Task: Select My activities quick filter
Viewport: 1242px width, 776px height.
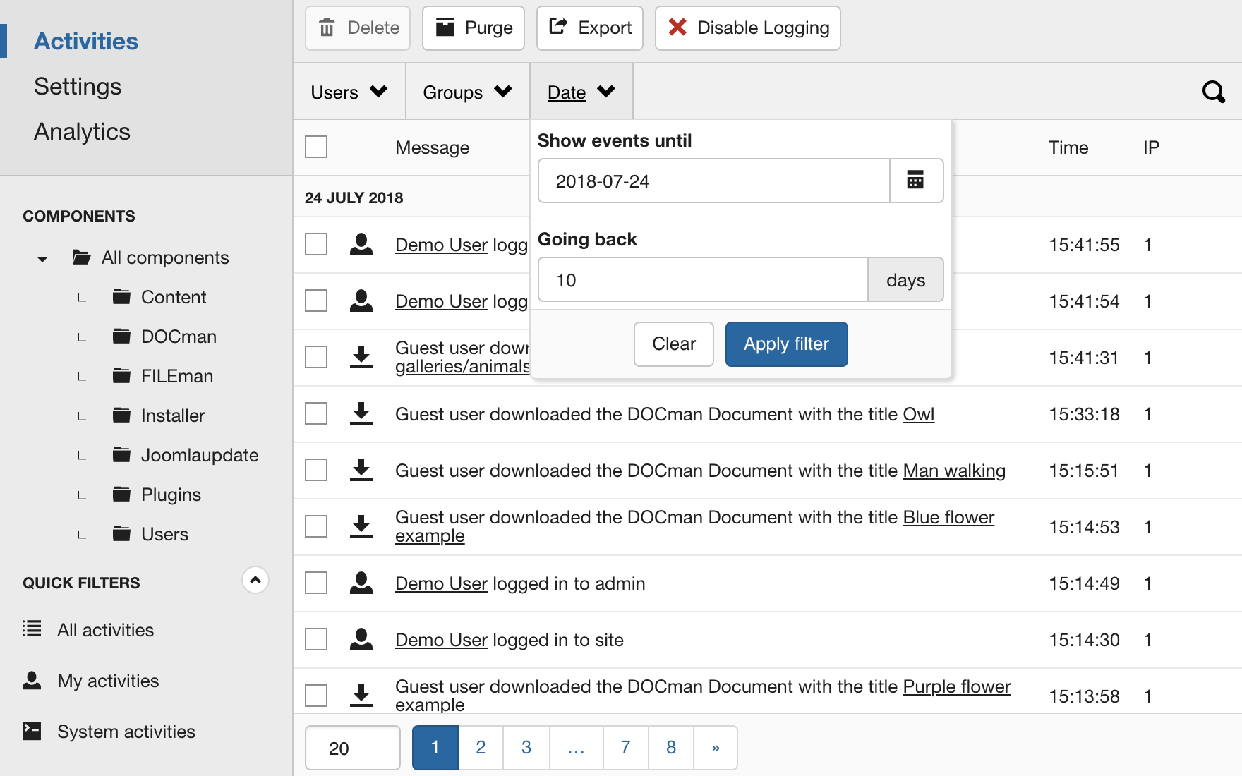Action: (108, 681)
